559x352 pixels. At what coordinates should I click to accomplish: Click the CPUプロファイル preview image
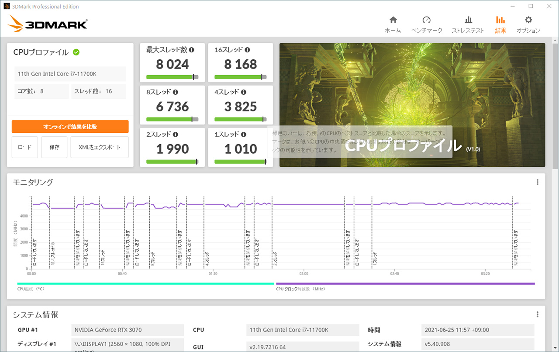click(x=412, y=105)
